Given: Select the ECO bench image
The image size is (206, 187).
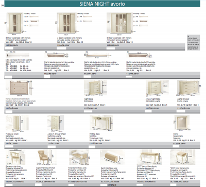Looking at the screenshot, I should tap(149, 157).
